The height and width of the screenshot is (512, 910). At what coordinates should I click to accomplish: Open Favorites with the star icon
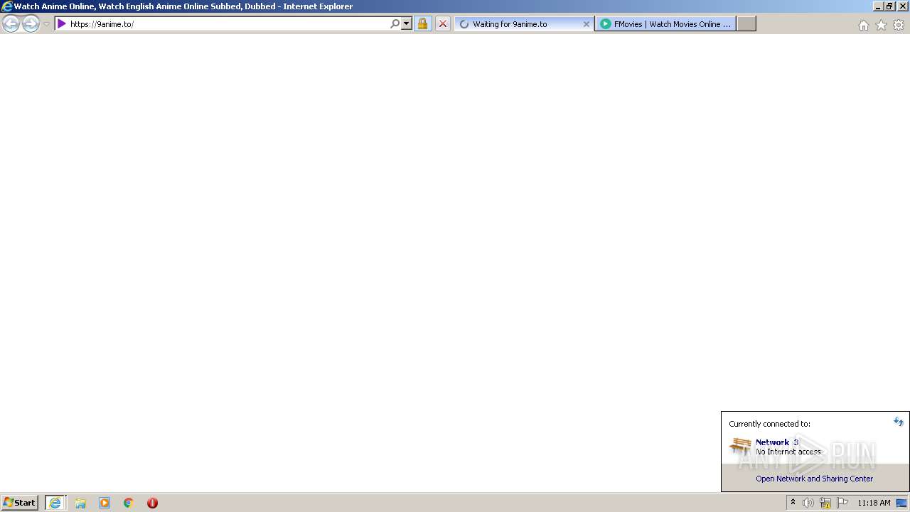[x=881, y=25]
